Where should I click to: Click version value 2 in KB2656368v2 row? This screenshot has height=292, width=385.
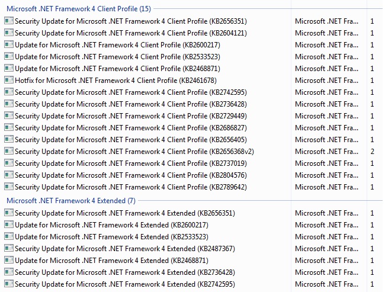pos(372,152)
